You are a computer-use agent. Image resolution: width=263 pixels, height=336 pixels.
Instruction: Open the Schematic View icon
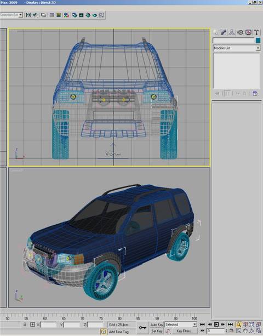59,15
